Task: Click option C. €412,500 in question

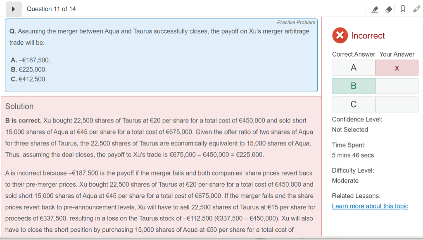Action: pyautogui.click(x=29, y=79)
